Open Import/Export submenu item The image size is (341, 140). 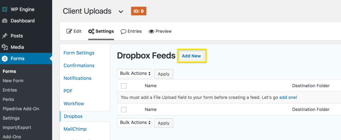tap(17, 127)
